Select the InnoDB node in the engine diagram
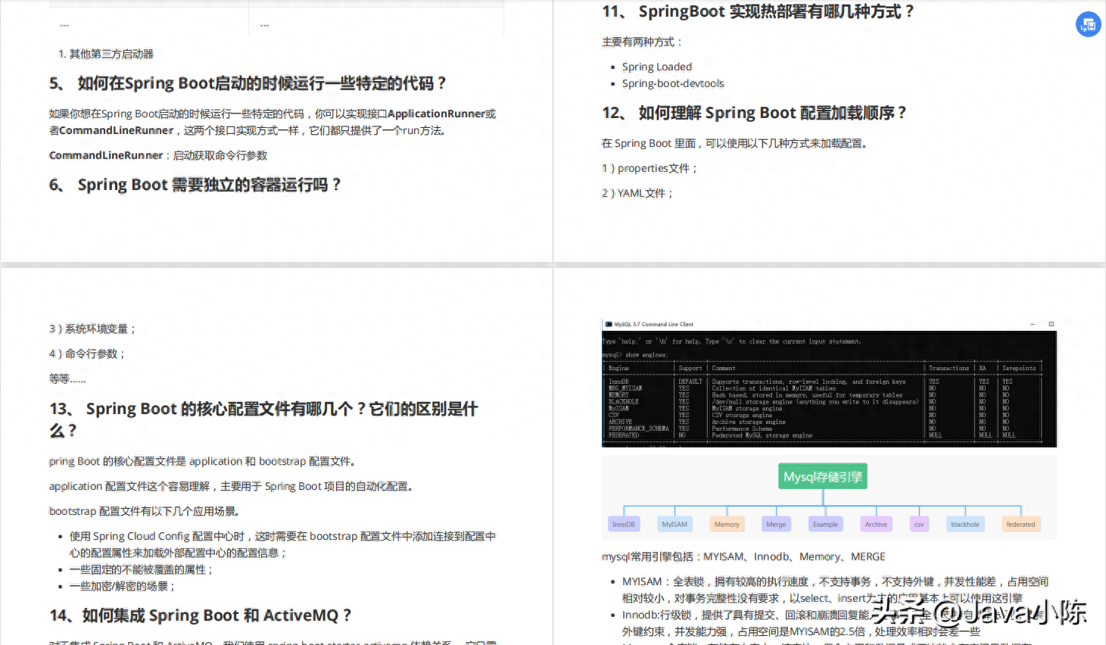This screenshot has height=645, width=1106. click(624, 523)
